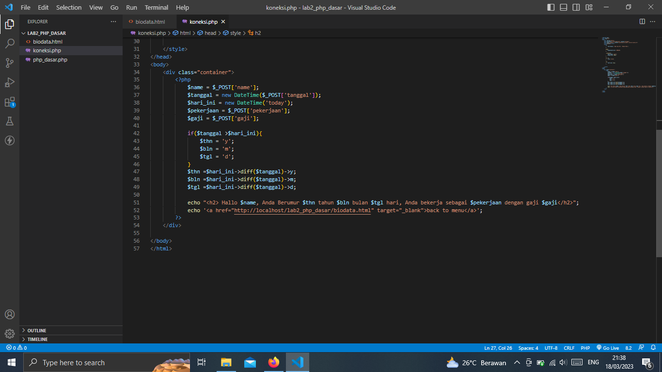Open the Terminal menu

point(157,7)
